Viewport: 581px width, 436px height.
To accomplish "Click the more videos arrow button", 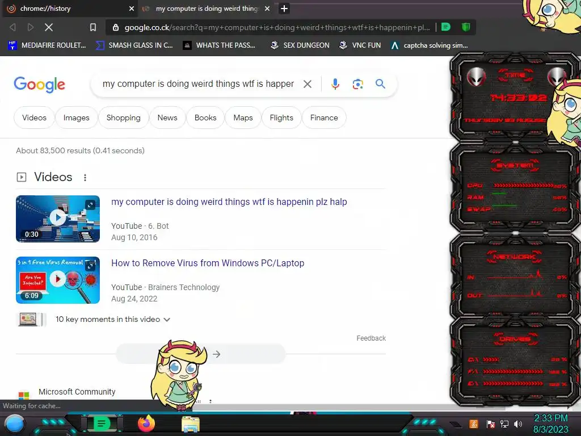I will click(x=216, y=354).
